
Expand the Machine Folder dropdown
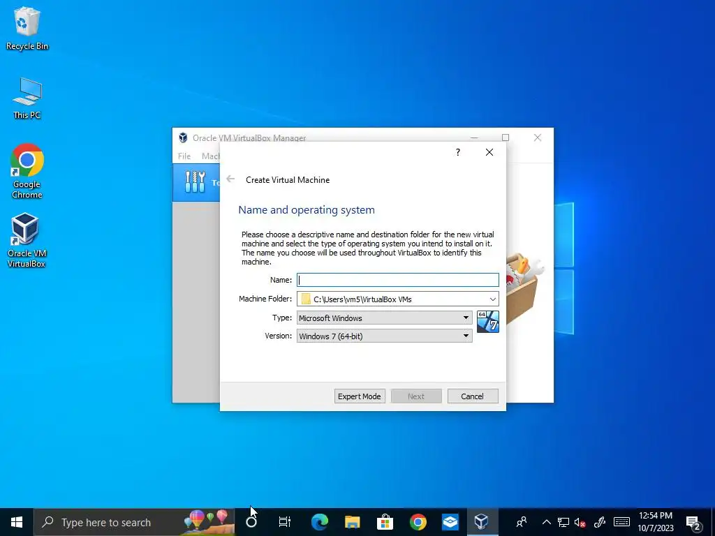pos(492,299)
